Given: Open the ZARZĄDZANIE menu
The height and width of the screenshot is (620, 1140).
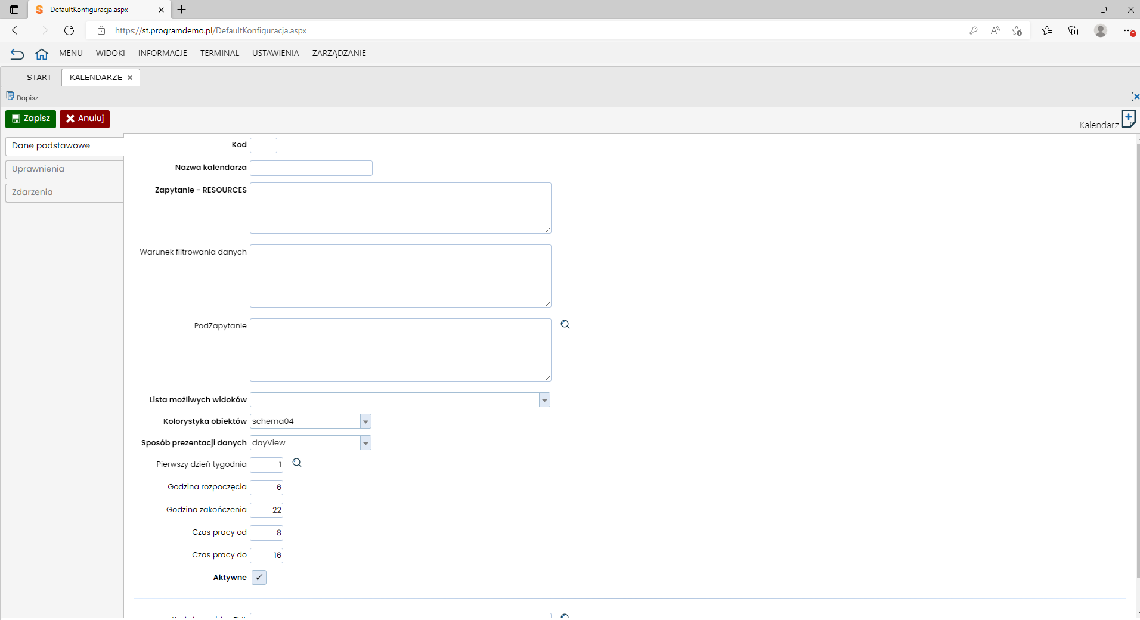Looking at the screenshot, I should coord(339,54).
